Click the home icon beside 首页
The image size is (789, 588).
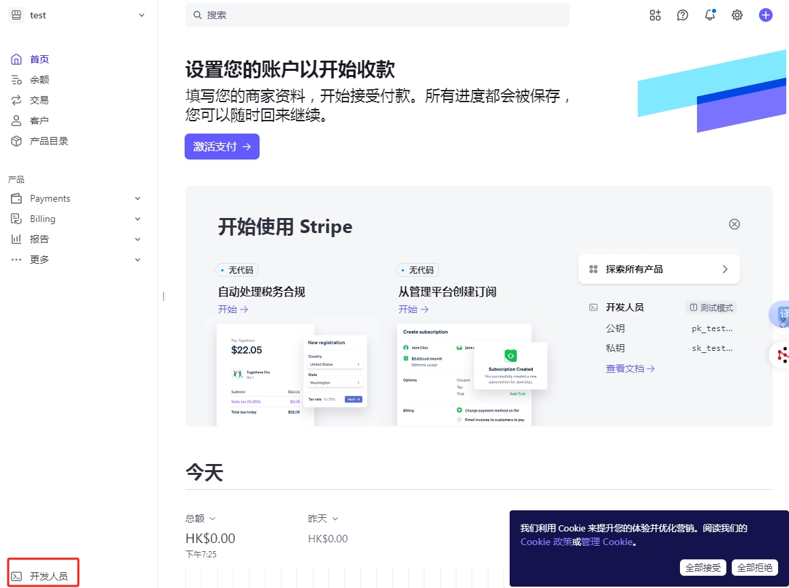pyautogui.click(x=16, y=59)
